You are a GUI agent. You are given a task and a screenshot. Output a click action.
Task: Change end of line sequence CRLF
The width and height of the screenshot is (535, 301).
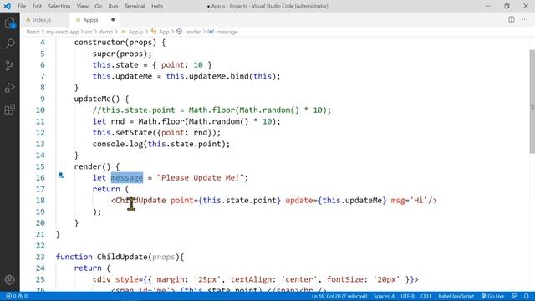(x=425, y=296)
